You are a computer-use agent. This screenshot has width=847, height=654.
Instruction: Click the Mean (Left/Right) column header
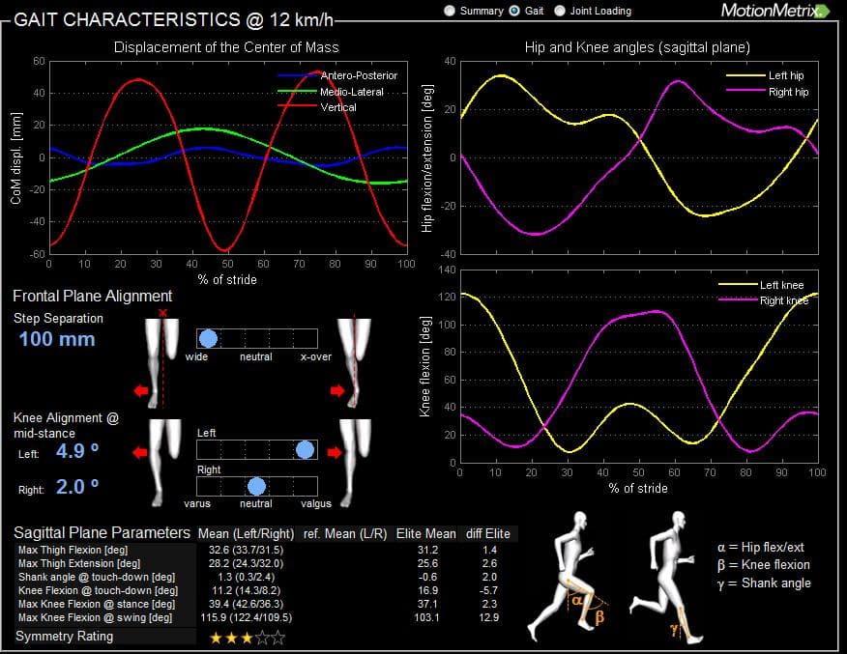coord(246,533)
